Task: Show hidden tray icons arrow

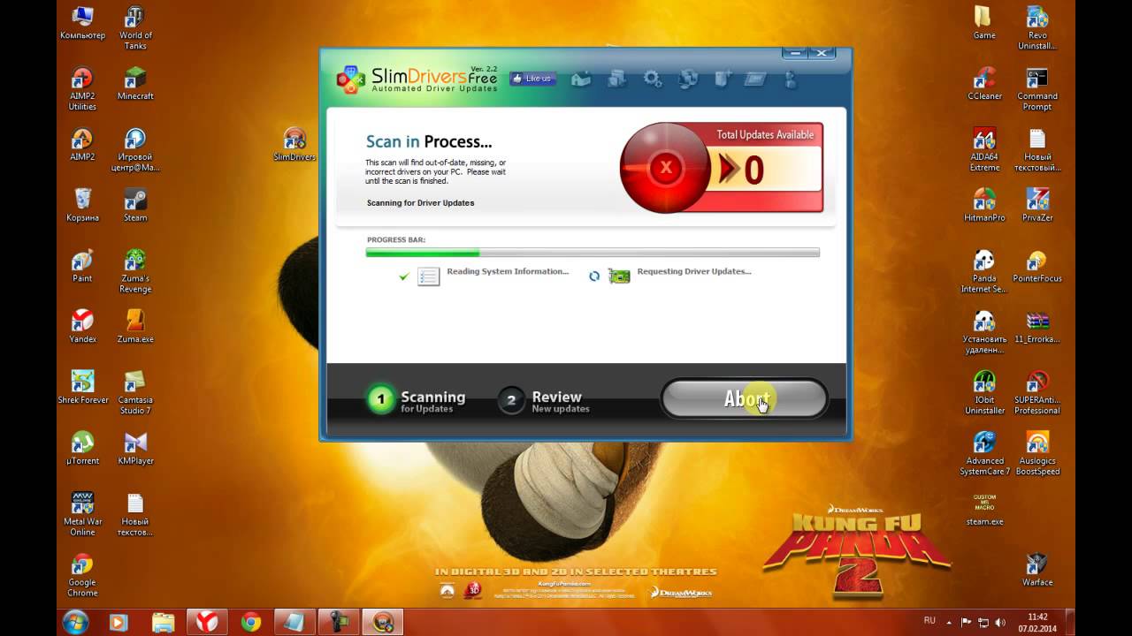Action: [950, 622]
